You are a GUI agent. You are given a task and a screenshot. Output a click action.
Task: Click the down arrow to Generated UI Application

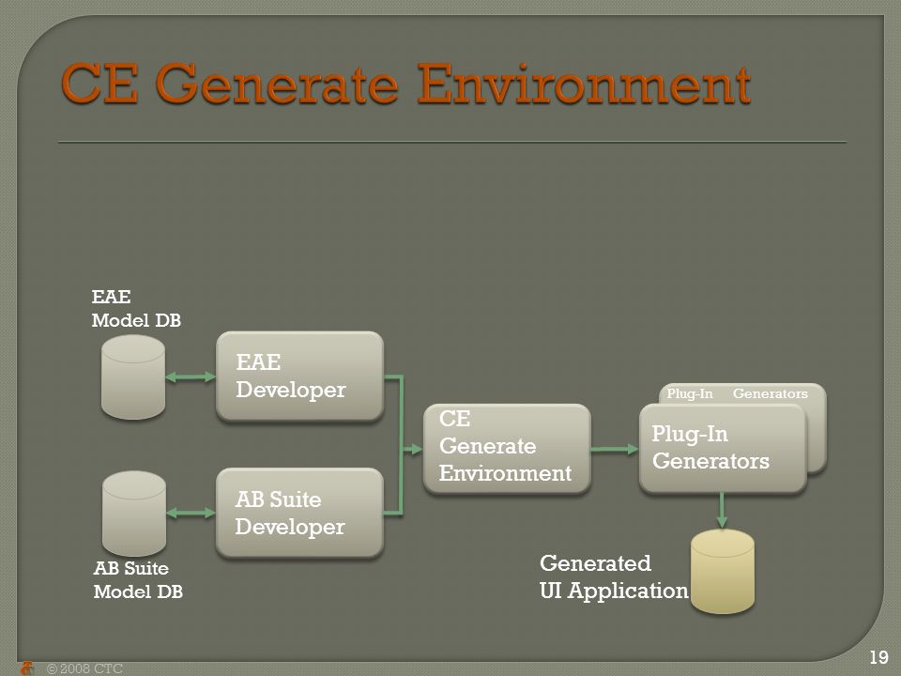click(723, 511)
